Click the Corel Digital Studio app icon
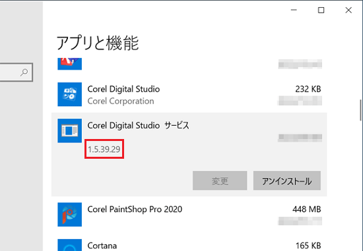 (70, 94)
